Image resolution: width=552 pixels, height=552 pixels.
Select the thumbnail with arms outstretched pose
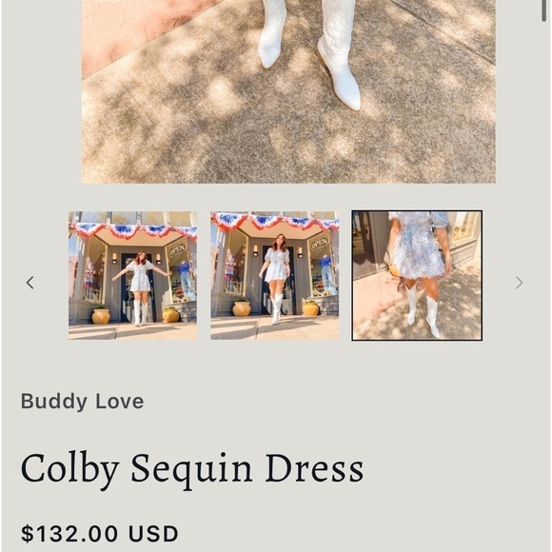point(132,276)
